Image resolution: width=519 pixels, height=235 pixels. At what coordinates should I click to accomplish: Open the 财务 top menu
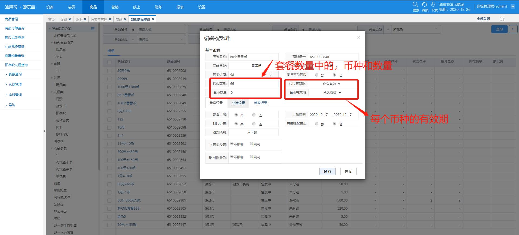(158, 7)
